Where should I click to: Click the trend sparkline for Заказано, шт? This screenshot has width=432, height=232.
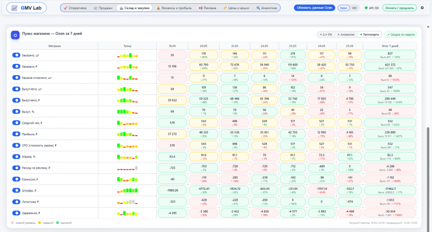pyautogui.click(x=127, y=55)
